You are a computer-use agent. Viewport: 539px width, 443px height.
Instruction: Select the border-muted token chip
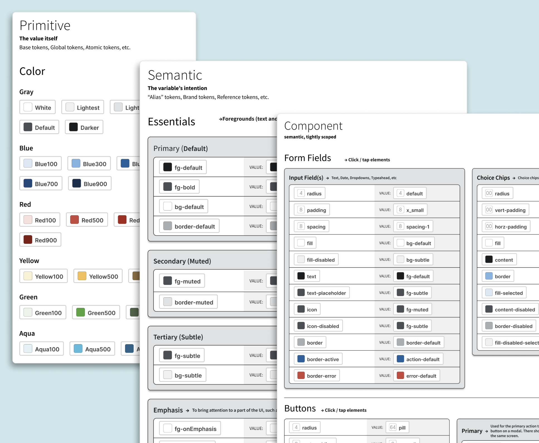188,302
